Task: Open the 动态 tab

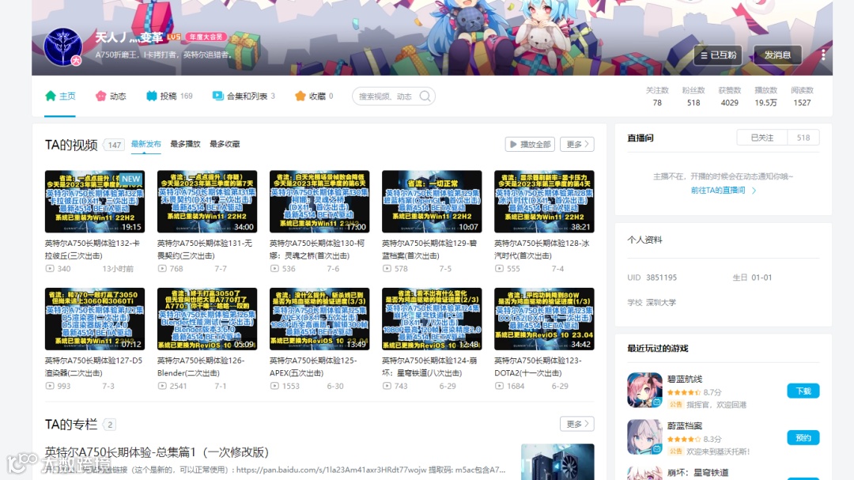Action: (x=111, y=96)
